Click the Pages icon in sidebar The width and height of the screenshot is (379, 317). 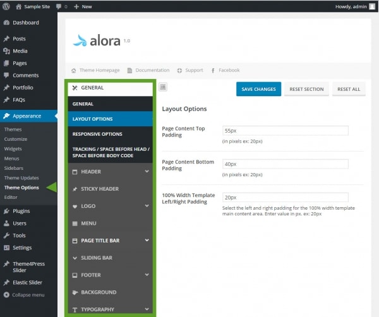coord(6,63)
